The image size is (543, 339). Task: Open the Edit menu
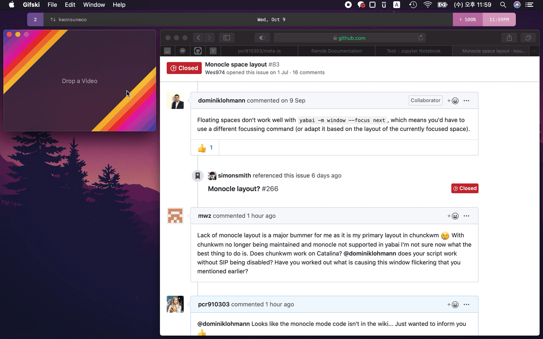point(70,5)
